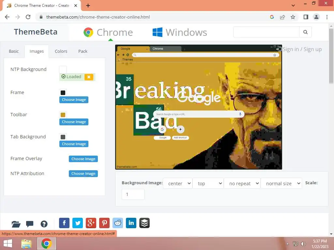334x250 pixels.
Task: Open the normal size dropdown
Action: pyautogui.click(x=281, y=184)
